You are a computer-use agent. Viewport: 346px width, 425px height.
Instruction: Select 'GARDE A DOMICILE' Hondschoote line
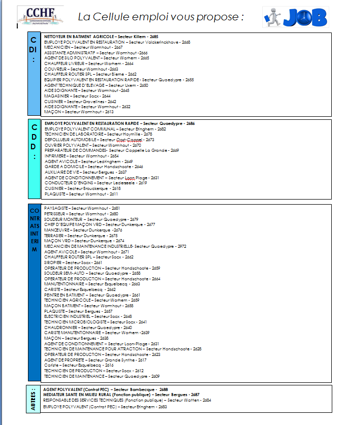click(94, 167)
